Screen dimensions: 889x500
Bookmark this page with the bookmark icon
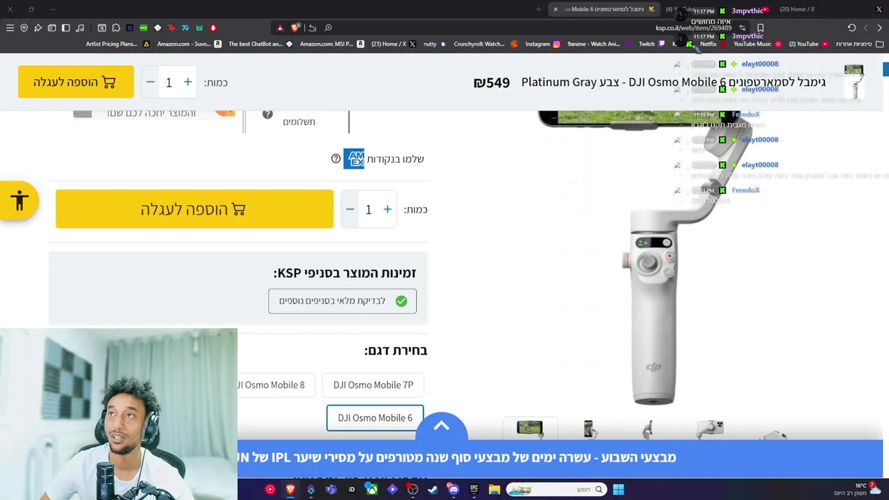pyautogui.click(x=761, y=28)
